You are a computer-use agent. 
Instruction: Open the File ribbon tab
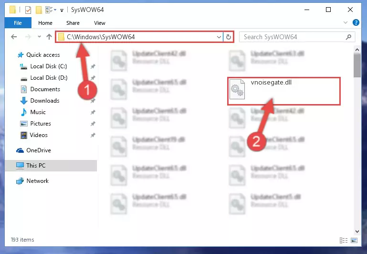tap(18, 23)
